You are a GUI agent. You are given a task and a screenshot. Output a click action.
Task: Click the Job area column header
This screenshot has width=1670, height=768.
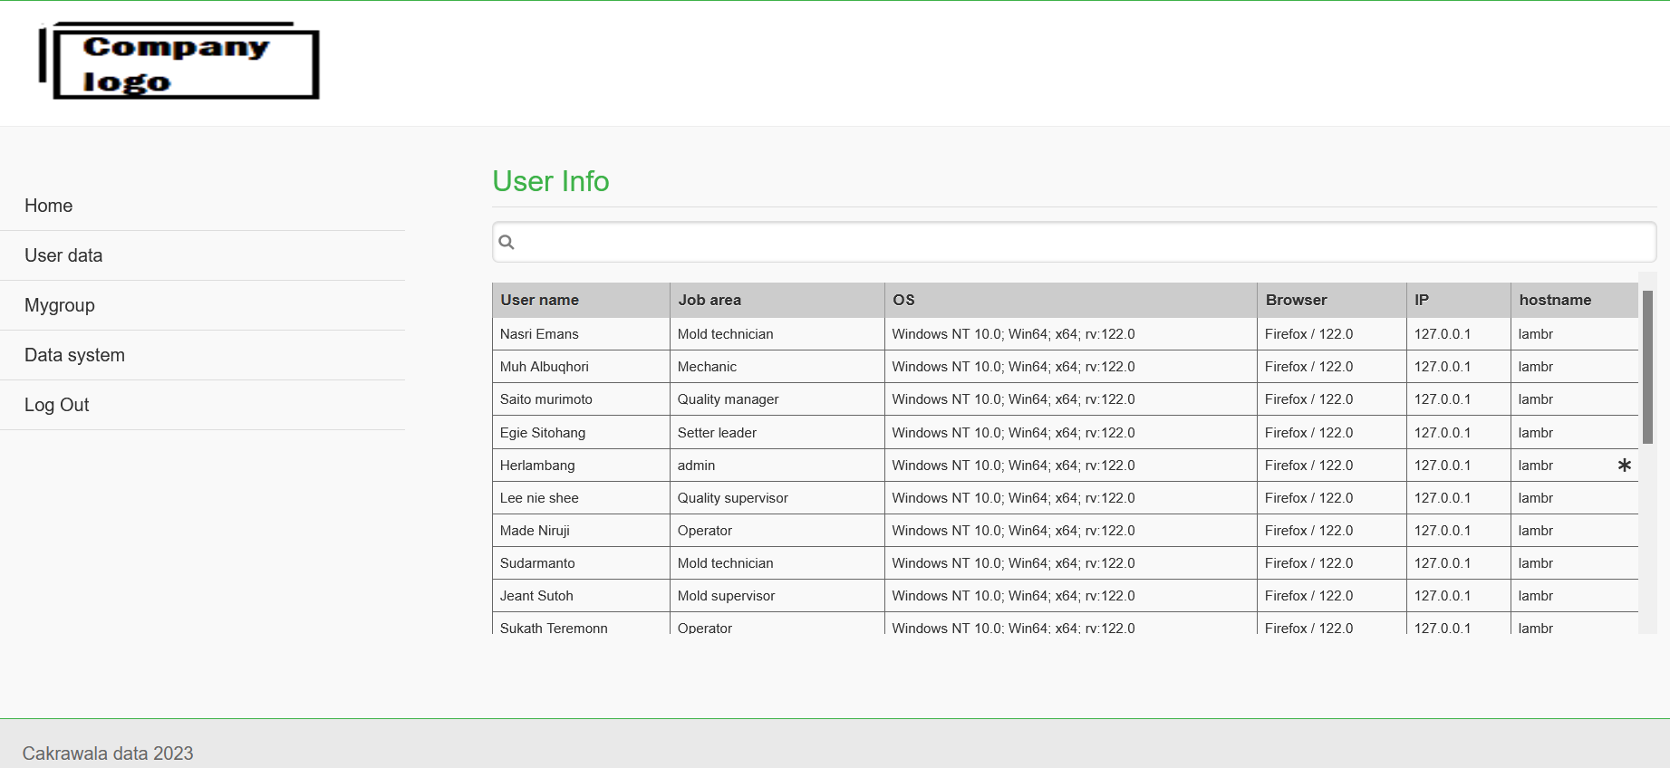point(710,300)
